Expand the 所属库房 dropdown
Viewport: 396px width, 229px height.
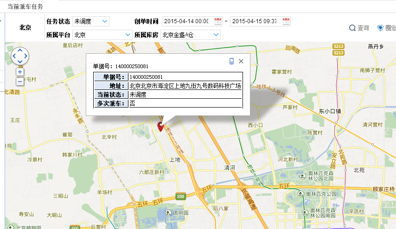click(x=216, y=35)
